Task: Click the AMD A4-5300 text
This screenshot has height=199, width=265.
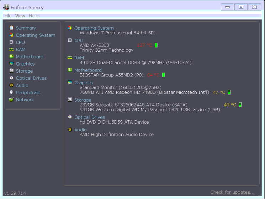Action: coord(94,45)
